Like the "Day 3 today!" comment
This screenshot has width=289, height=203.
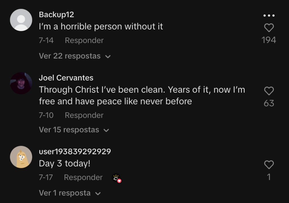click(269, 165)
